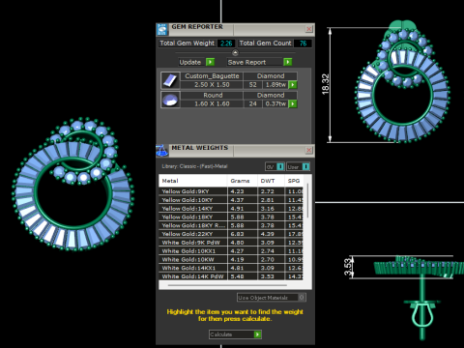This screenshot has height=348, width=464.
Task: Click the 2.81 DWT cell
Action: pos(271,200)
